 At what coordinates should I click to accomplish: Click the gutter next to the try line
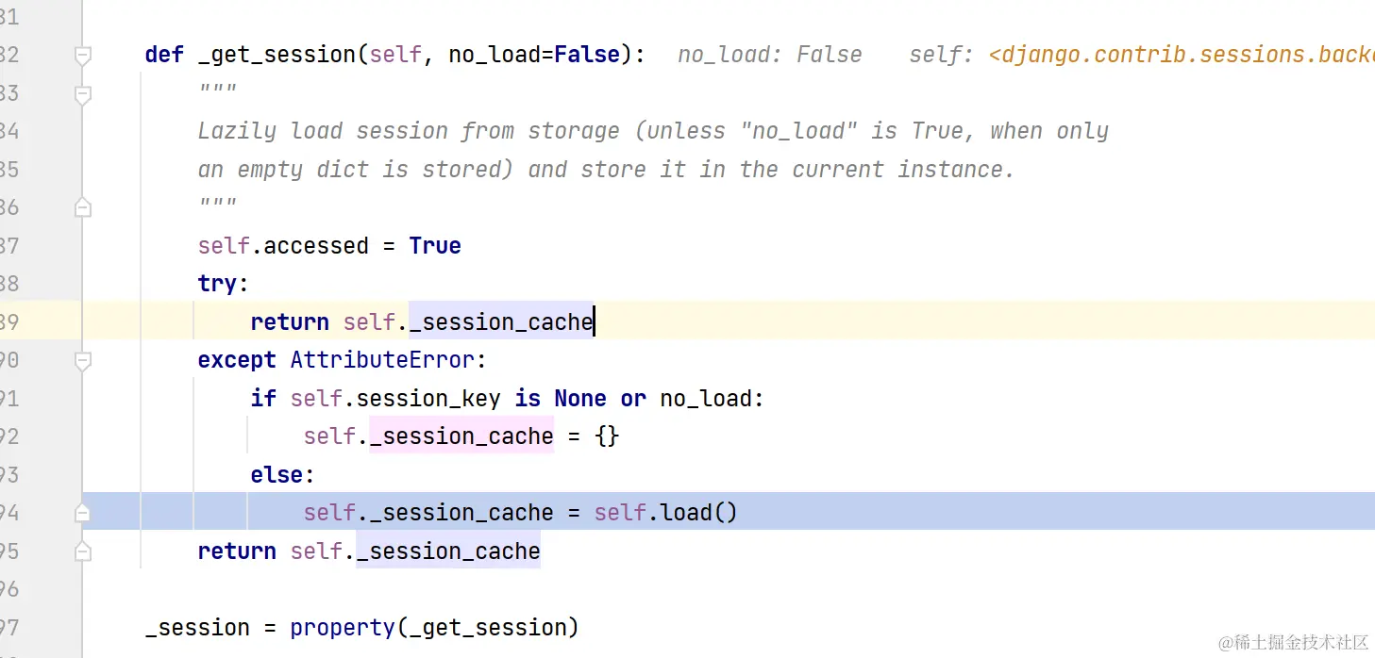tap(38, 284)
